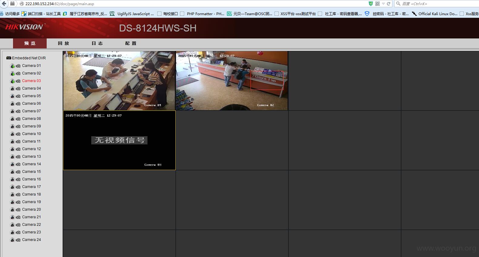Open the UglifyJS JavaScript bookmark
Viewport: 479px width, 257px height.
132,14
